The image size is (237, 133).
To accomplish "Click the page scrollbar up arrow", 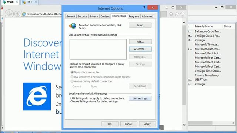I will 184,23.
